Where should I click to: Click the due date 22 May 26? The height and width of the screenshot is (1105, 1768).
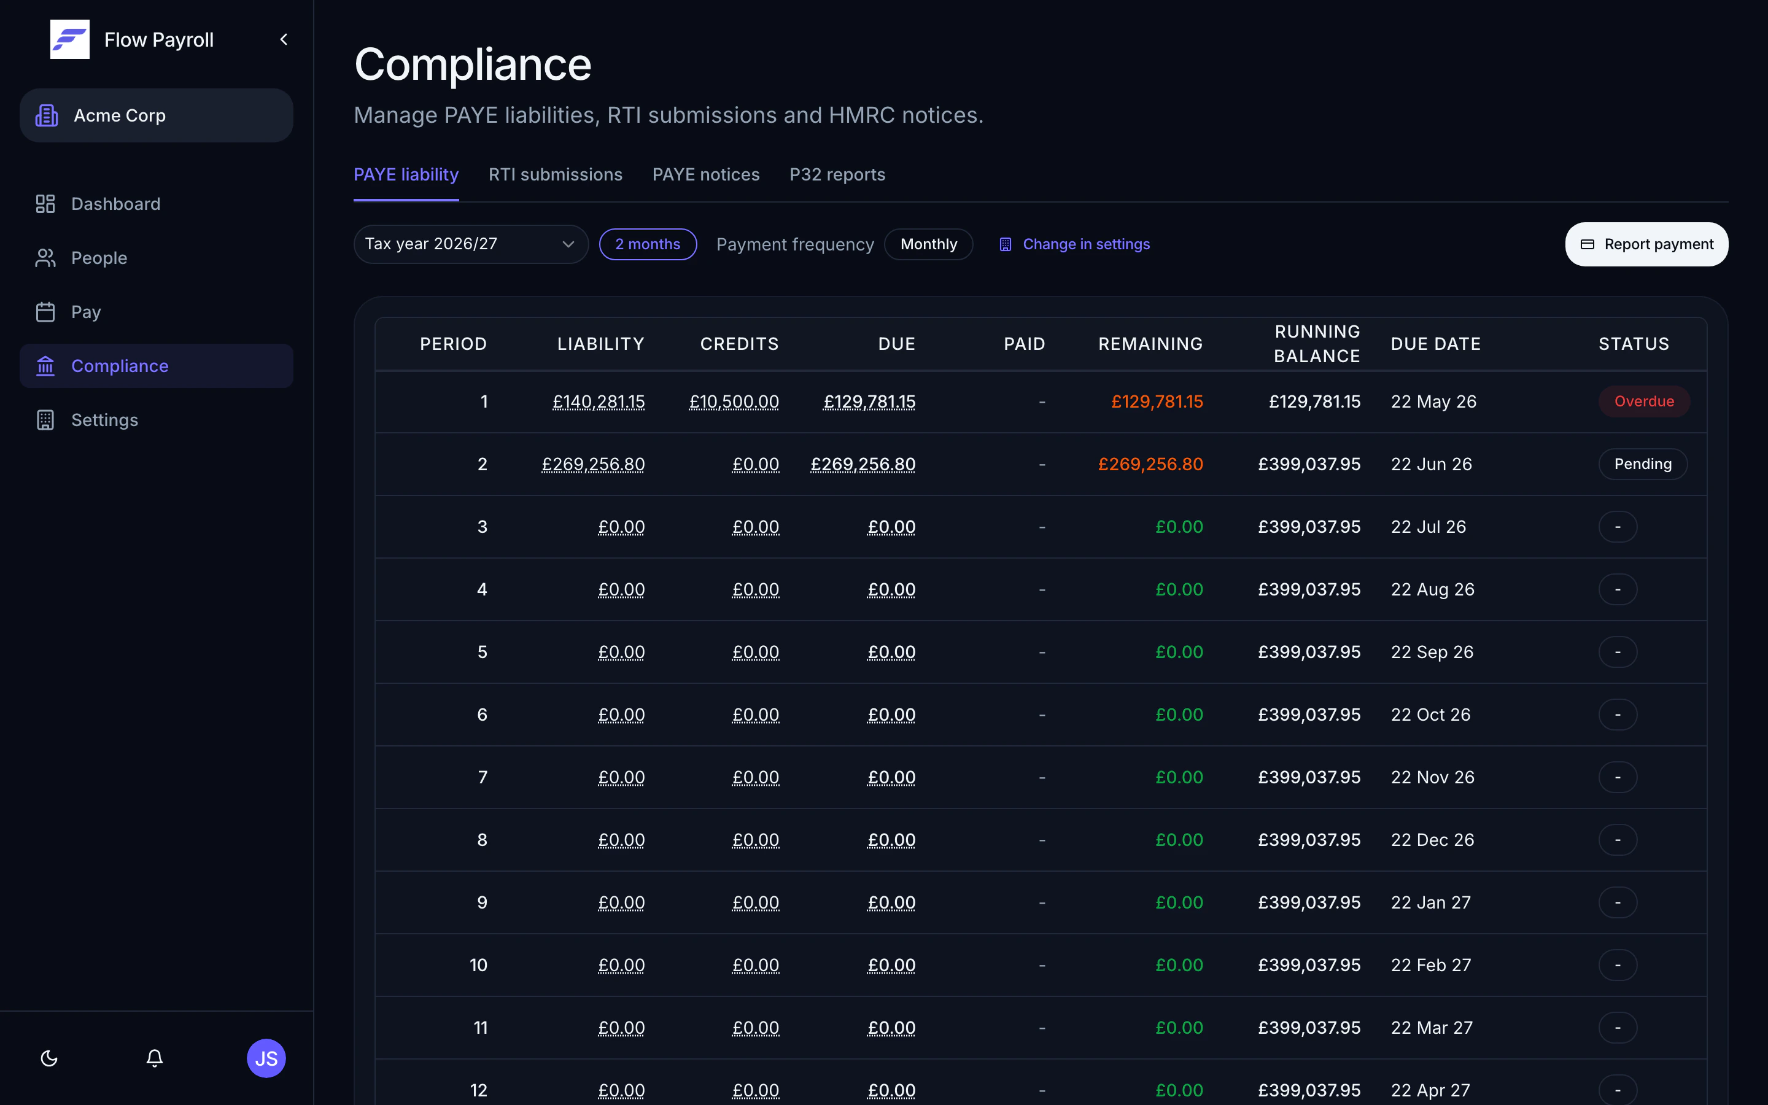coord(1433,401)
